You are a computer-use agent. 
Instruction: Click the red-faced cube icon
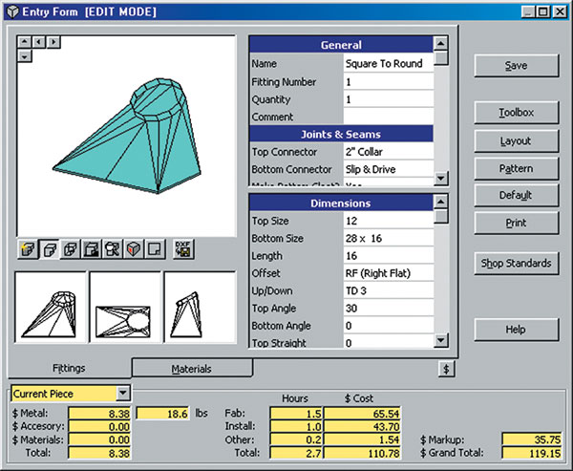[133, 250]
